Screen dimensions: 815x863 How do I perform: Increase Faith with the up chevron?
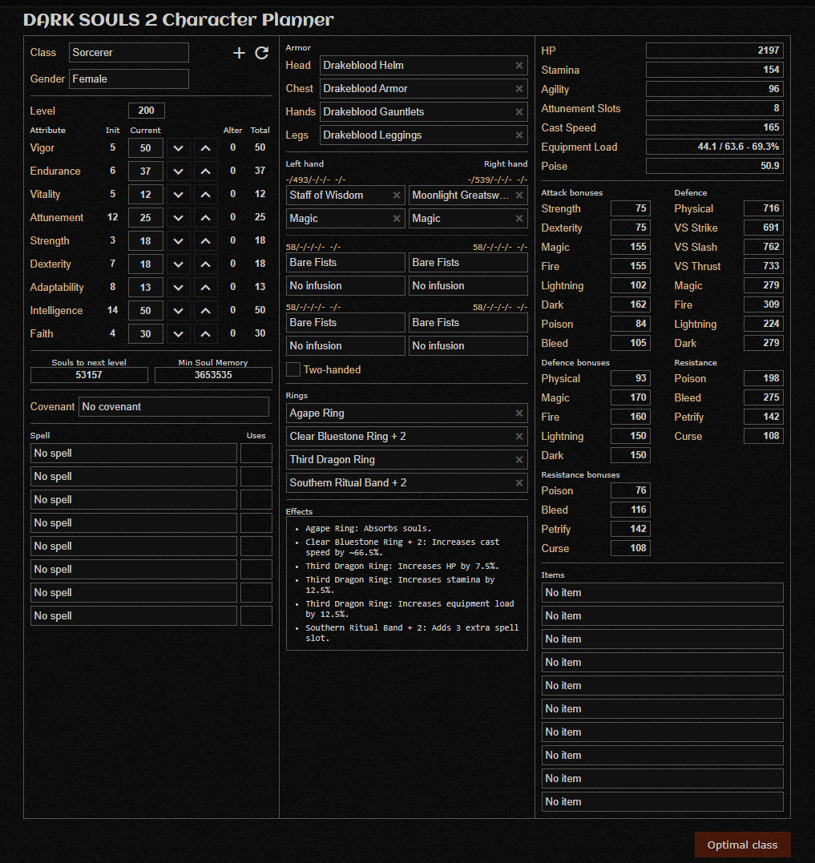pos(205,333)
